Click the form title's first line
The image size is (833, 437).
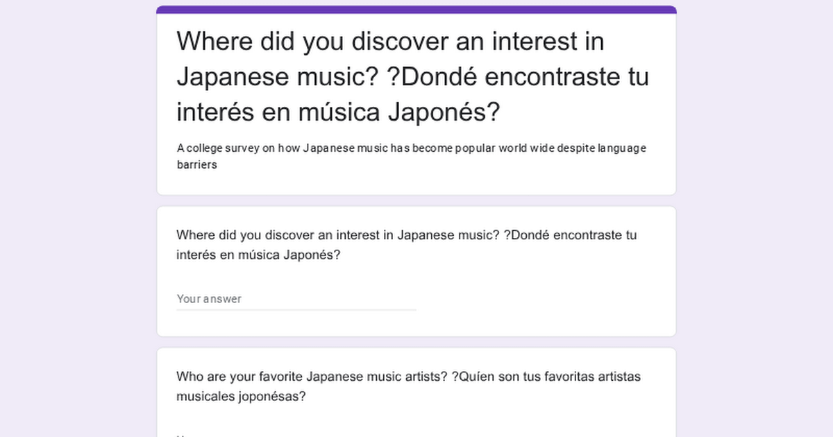390,42
